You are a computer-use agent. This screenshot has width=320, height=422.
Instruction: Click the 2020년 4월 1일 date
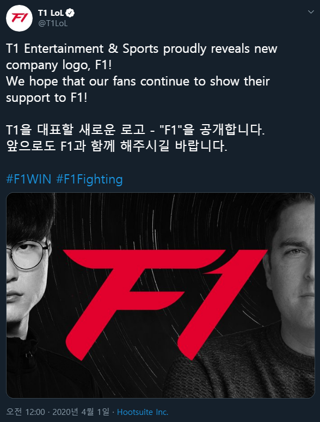point(81,412)
